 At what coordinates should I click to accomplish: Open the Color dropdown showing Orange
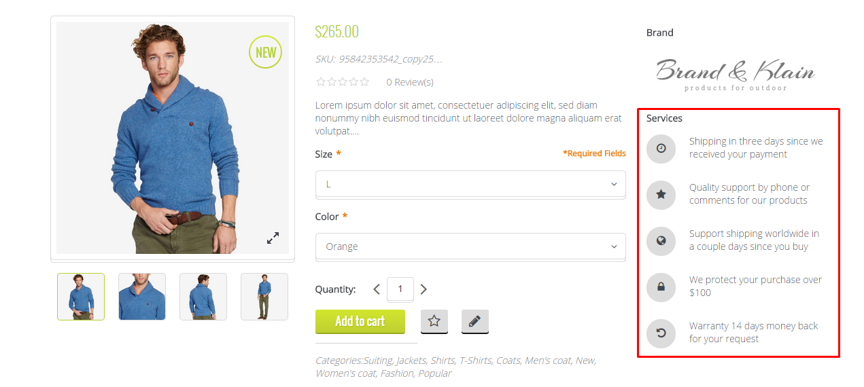[x=470, y=246]
